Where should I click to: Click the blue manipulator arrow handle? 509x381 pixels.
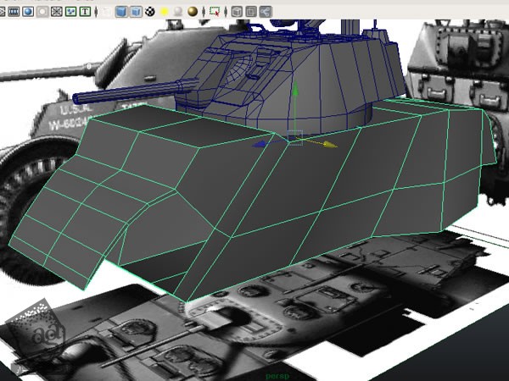click(261, 145)
